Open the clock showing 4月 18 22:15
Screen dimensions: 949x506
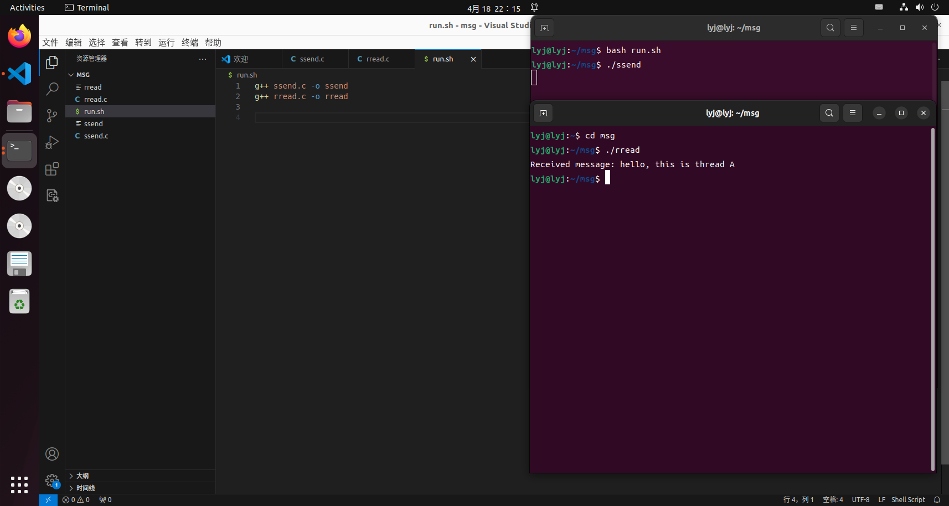pos(494,8)
